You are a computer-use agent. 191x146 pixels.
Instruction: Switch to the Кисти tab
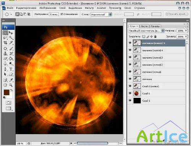[x=144, y=26]
